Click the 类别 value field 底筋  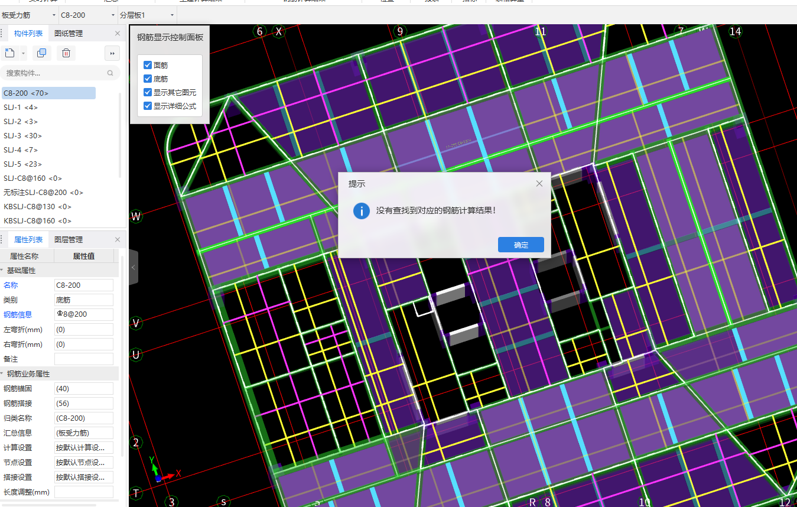[x=83, y=300]
